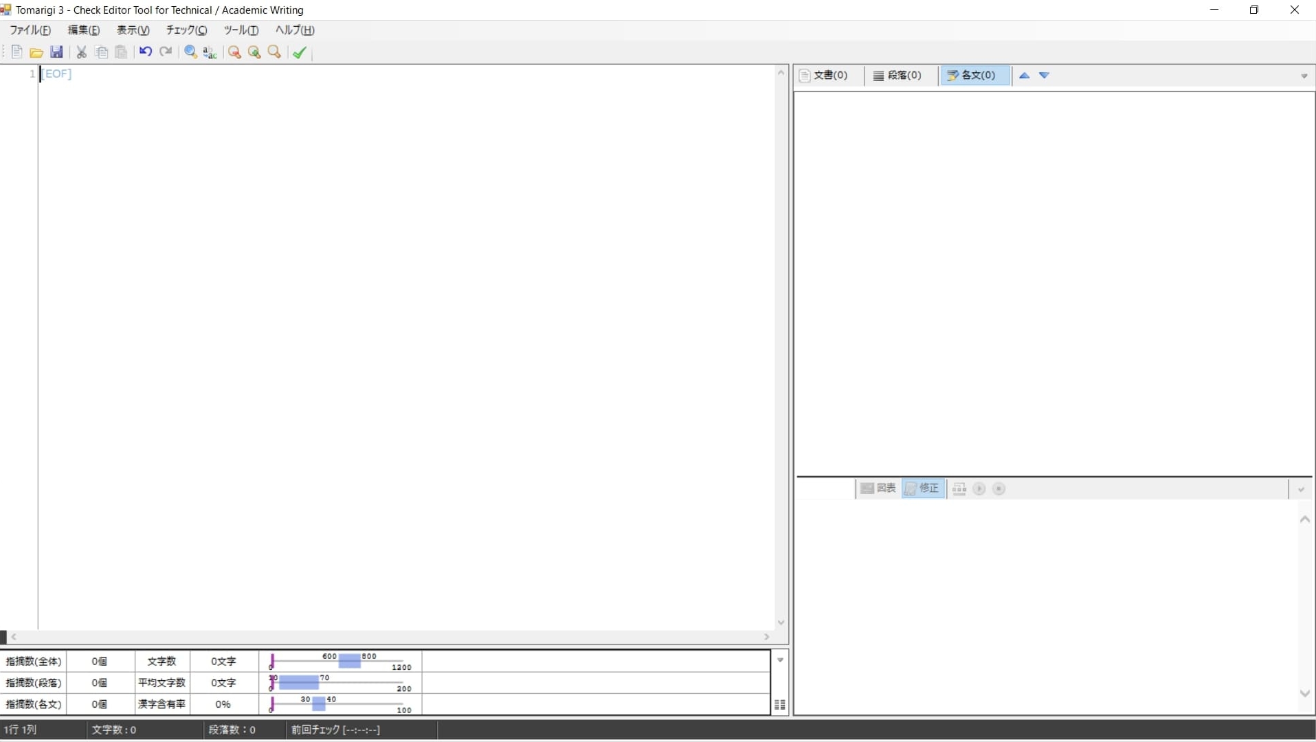Screen dimensions: 1316x742
Task: Click the 段落数：0 status bar entry
Action: coord(232,730)
